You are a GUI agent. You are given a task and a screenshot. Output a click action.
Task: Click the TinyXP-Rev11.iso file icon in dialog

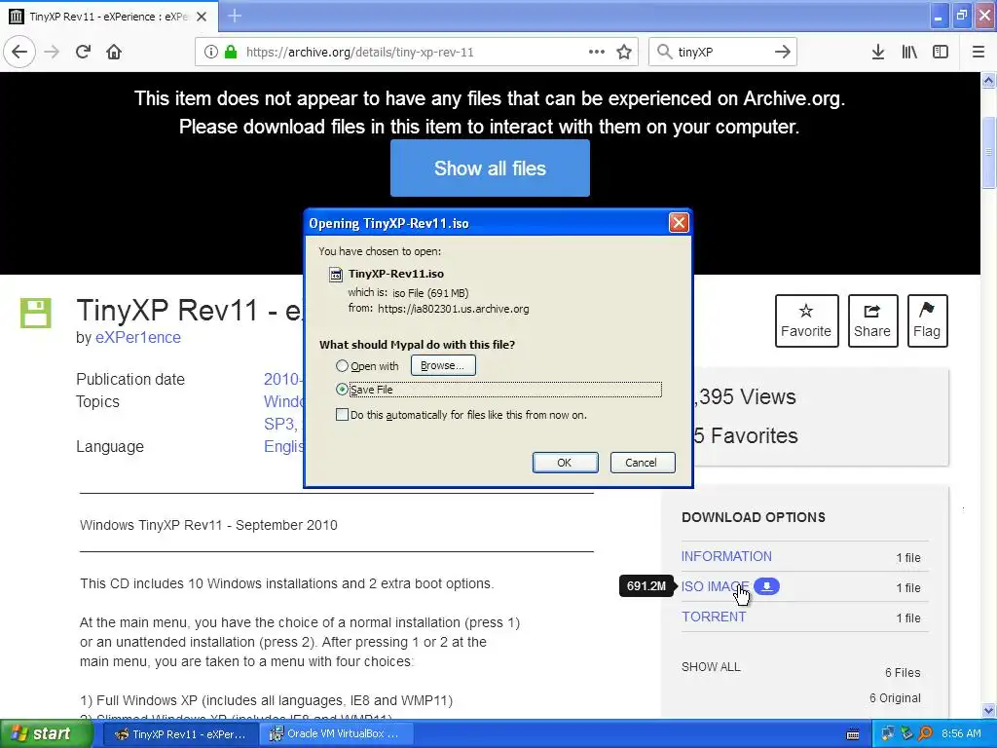(335, 274)
